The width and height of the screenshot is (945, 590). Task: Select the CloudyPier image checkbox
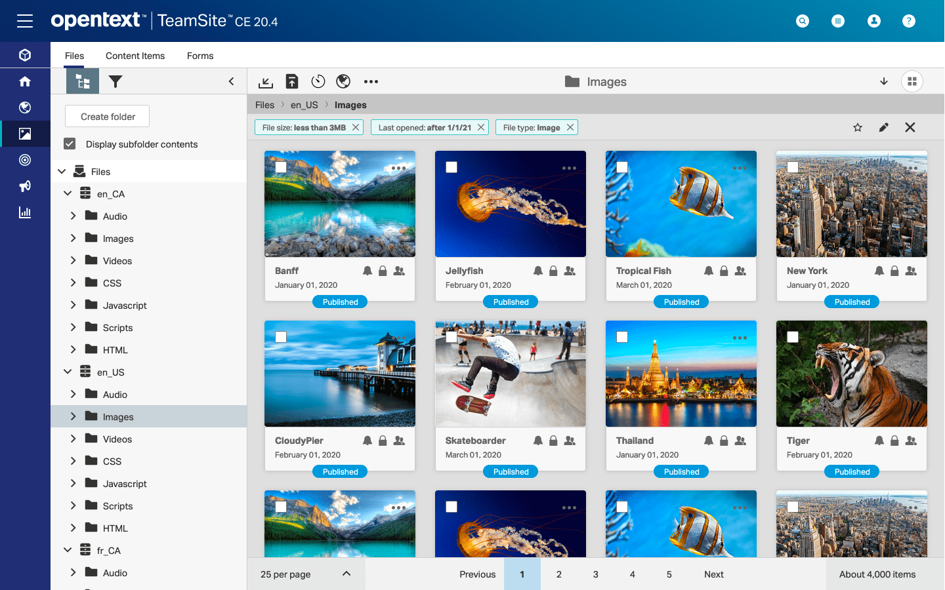[x=281, y=337]
